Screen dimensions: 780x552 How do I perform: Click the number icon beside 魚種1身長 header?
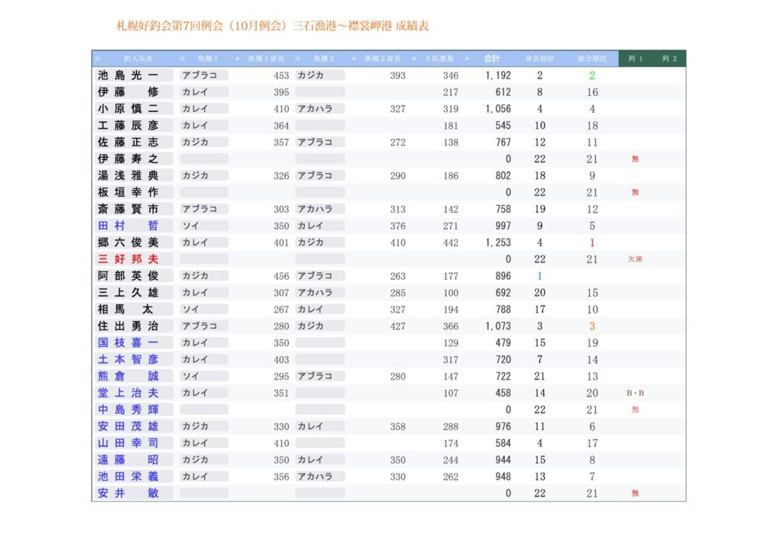[237, 59]
